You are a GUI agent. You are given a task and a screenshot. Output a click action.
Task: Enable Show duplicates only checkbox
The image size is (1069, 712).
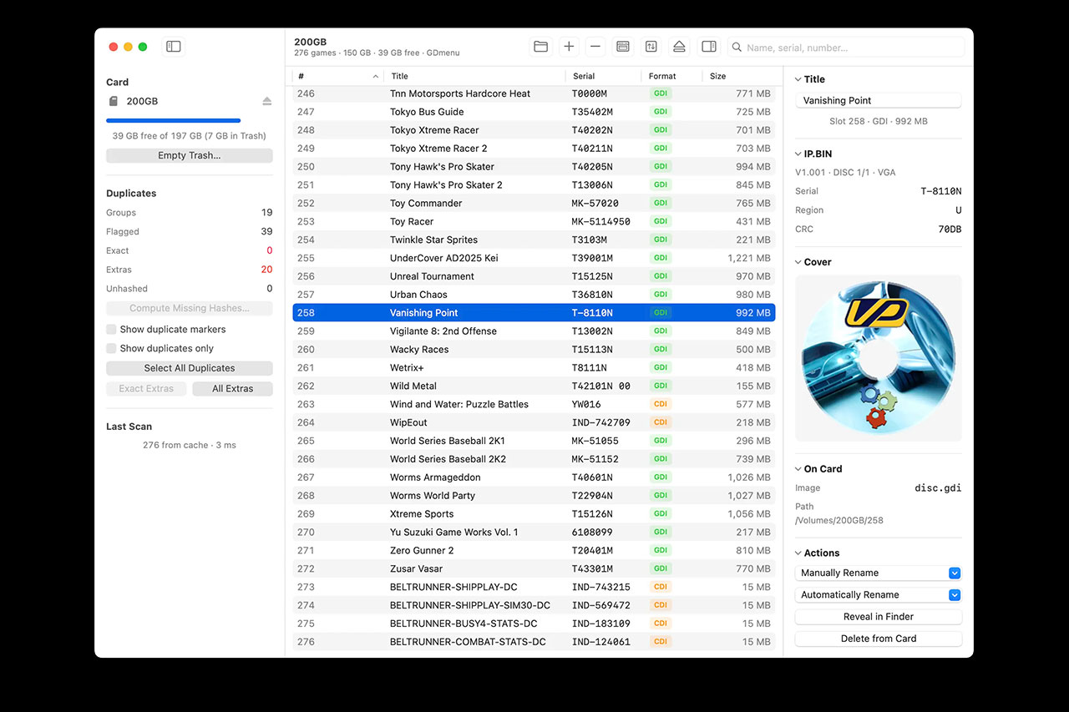pyautogui.click(x=111, y=349)
